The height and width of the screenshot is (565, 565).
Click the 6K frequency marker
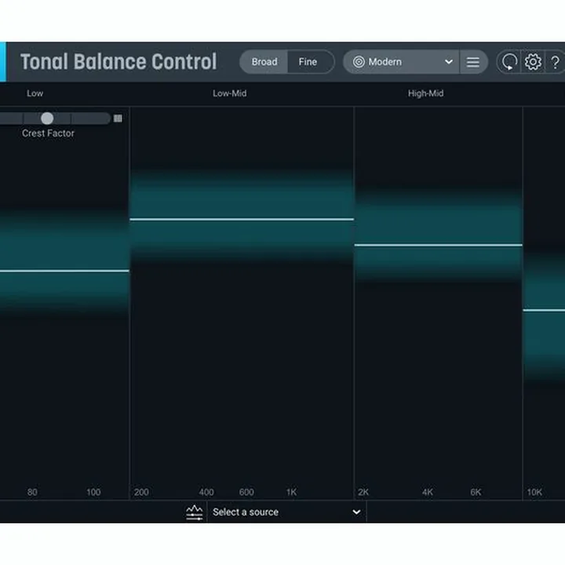click(x=476, y=492)
